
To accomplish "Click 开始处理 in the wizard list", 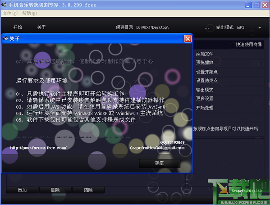I will click(x=205, y=108).
